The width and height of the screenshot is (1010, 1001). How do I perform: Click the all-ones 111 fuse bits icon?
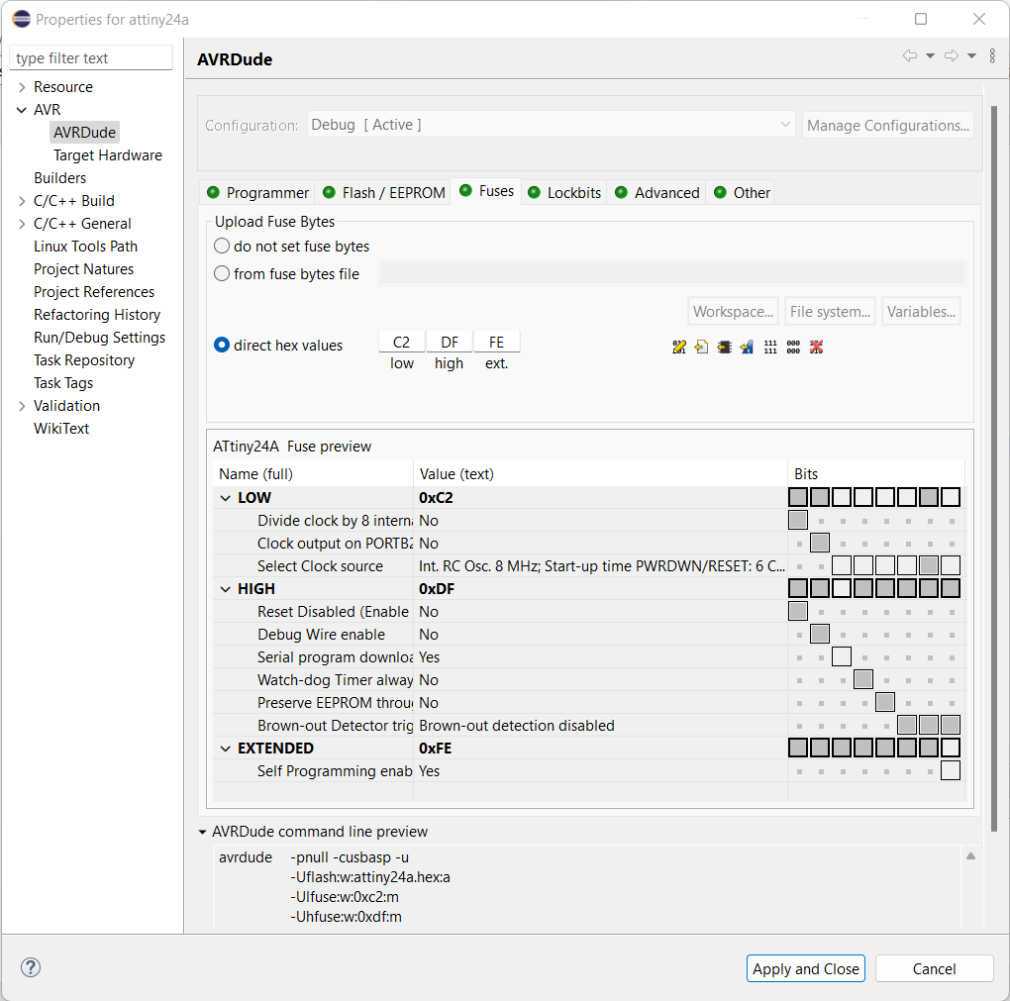click(x=770, y=347)
